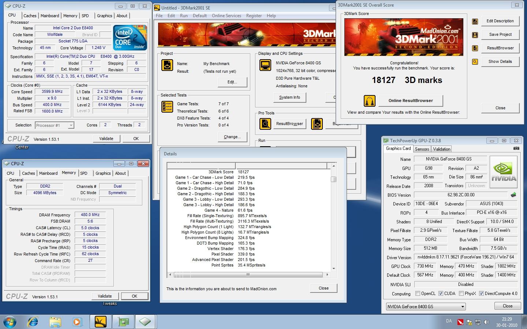Open the Validation tab in GPU-Z
This screenshot has width=527, height=329.
coord(442,149)
